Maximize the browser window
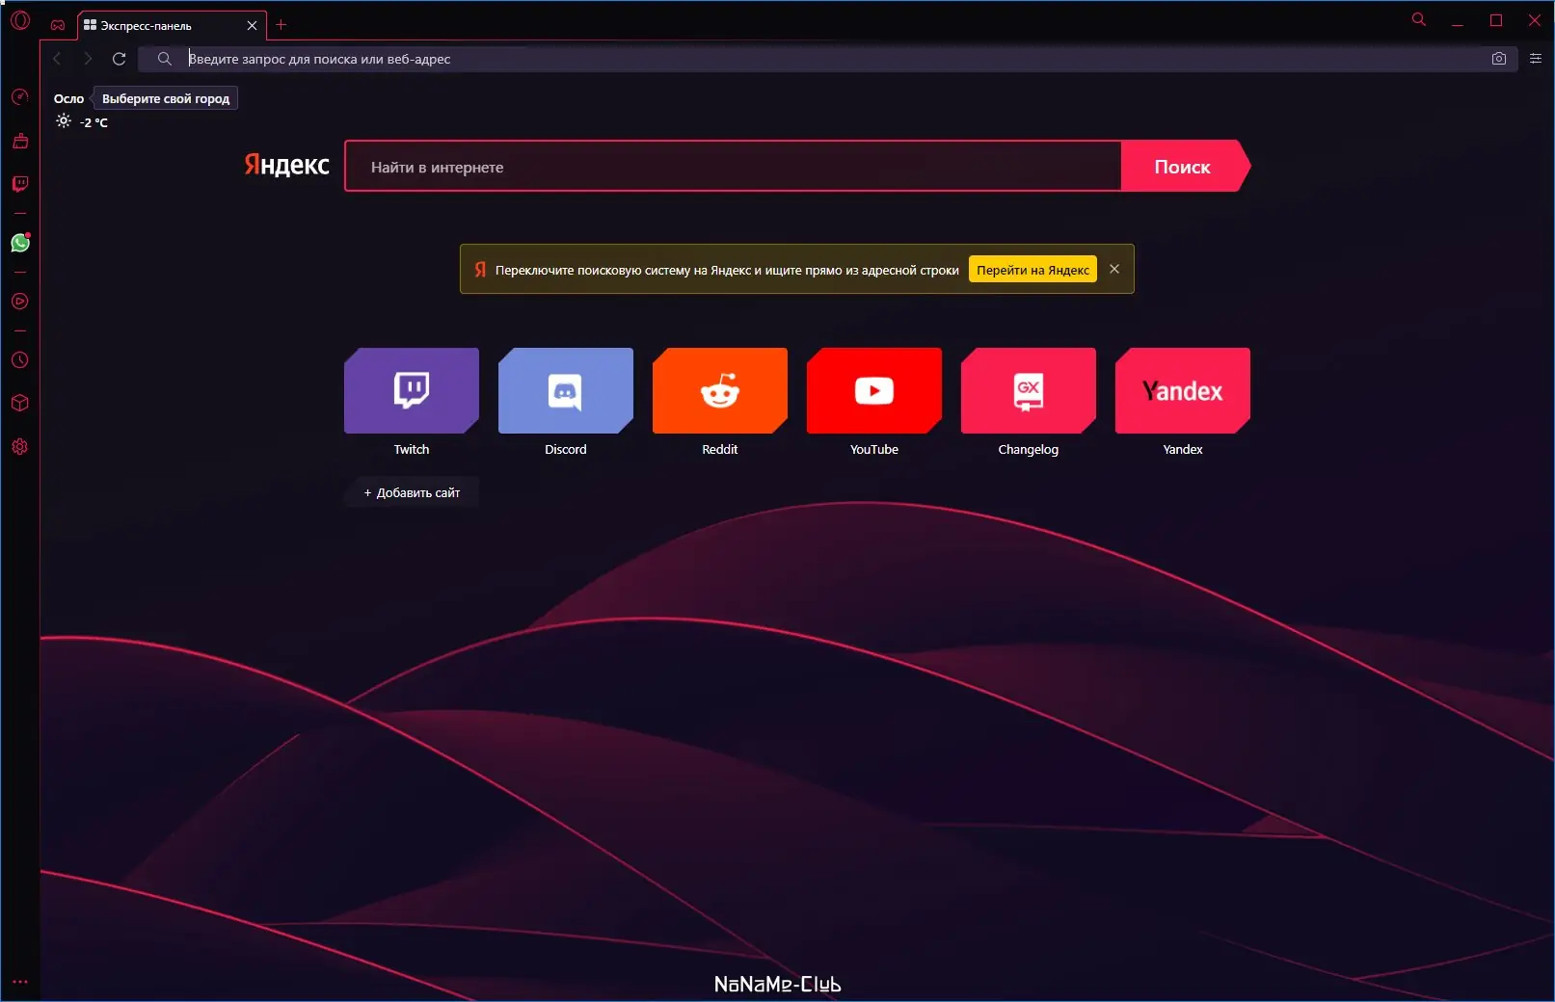The height and width of the screenshot is (1002, 1555). point(1496,20)
